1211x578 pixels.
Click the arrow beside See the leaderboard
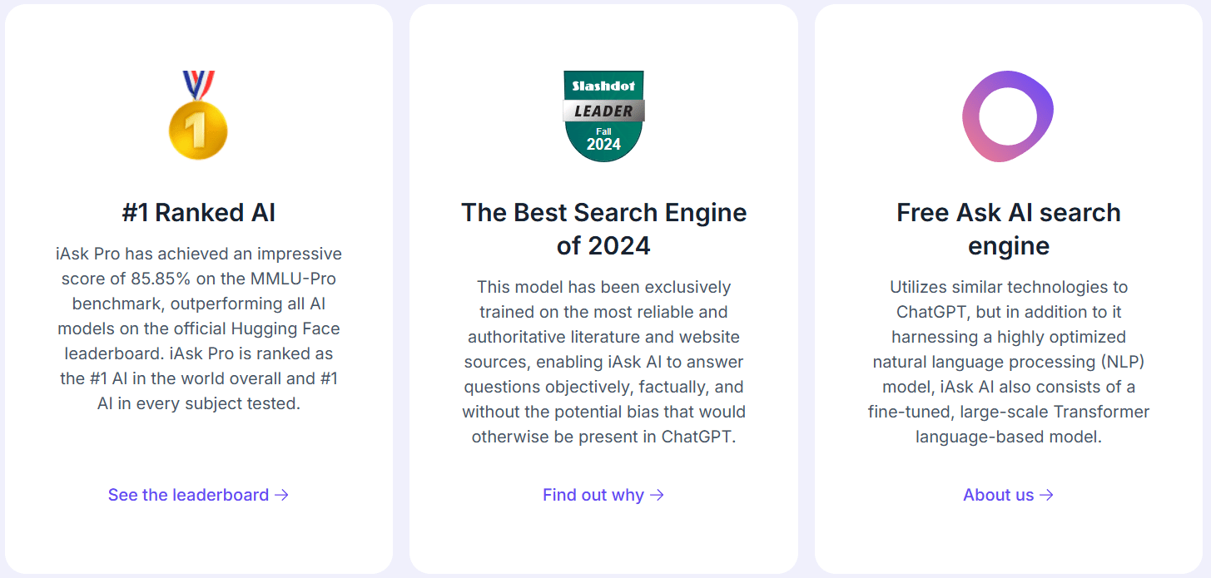(282, 495)
